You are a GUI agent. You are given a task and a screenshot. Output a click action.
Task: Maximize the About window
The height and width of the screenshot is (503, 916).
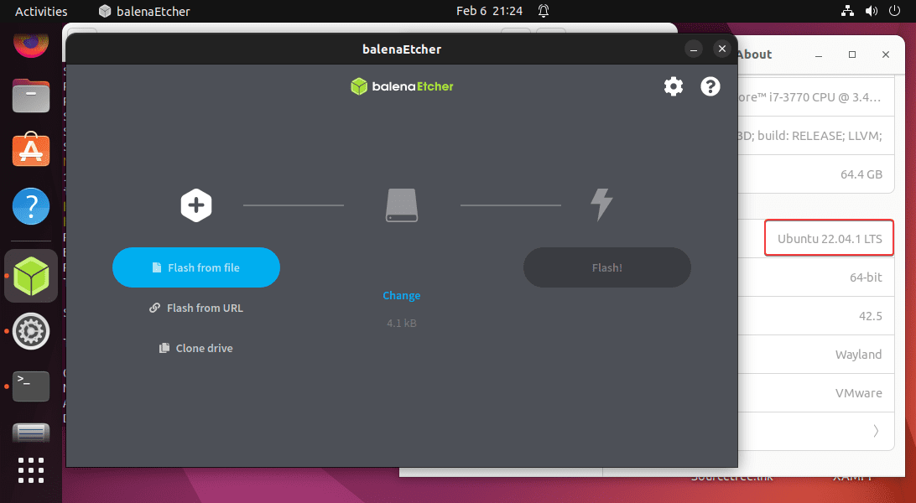click(852, 54)
